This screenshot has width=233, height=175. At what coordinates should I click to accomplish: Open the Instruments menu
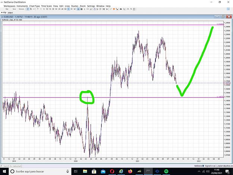pyautogui.click(x=22, y=6)
